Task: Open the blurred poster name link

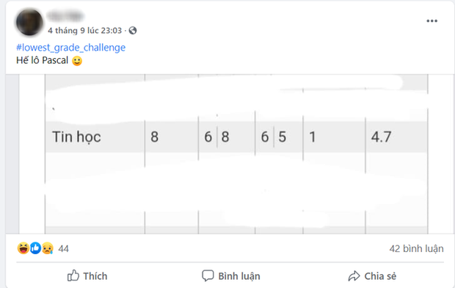Action: pyautogui.click(x=65, y=16)
